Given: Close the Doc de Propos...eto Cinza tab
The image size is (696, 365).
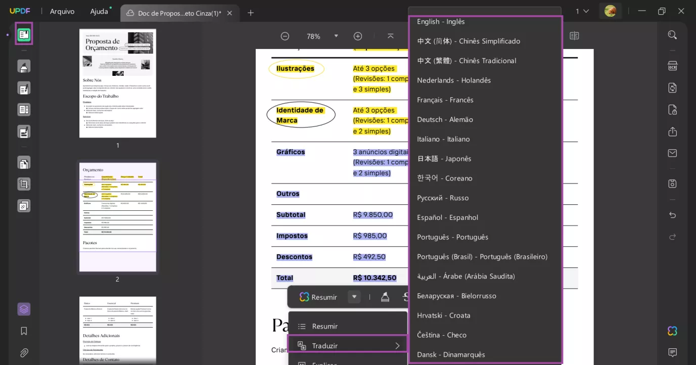Looking at the screenshot, I should click(x=229, y=13).
